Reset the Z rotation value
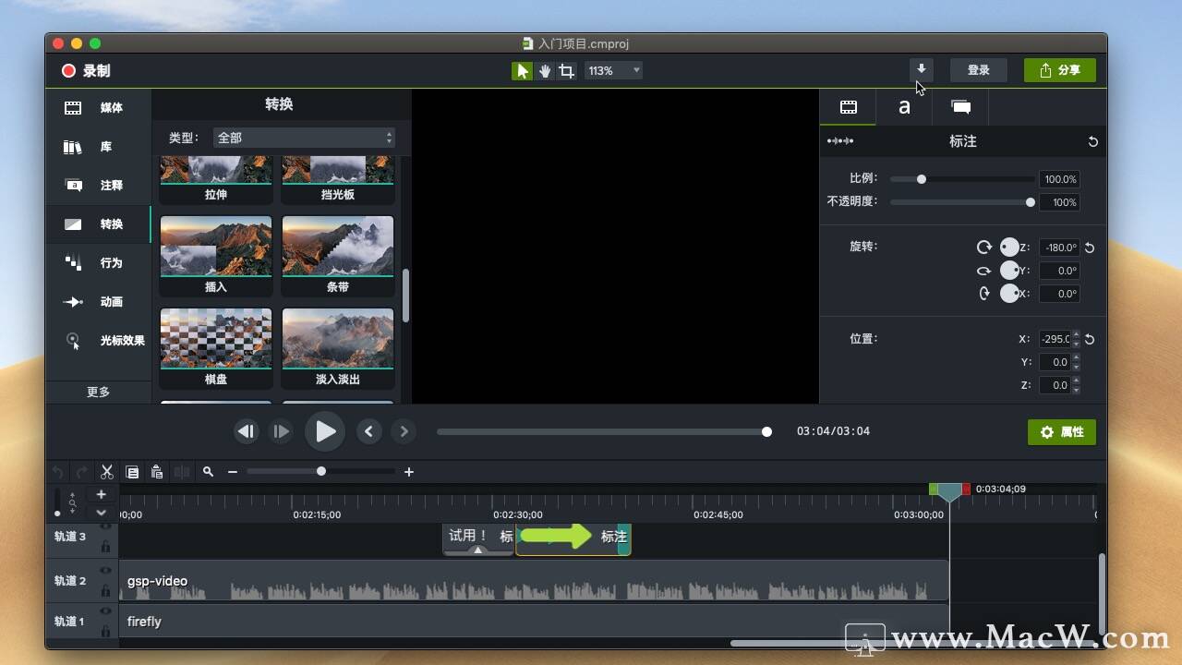Screen dimensions: 1182x665 [1090, 248]
